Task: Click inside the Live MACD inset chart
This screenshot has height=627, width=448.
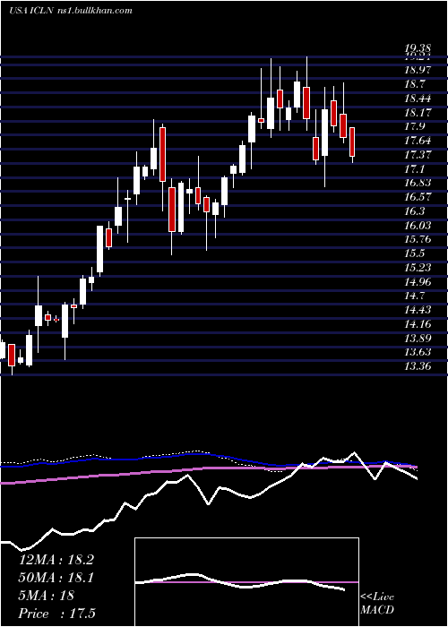Action: [x=246, y=582]
